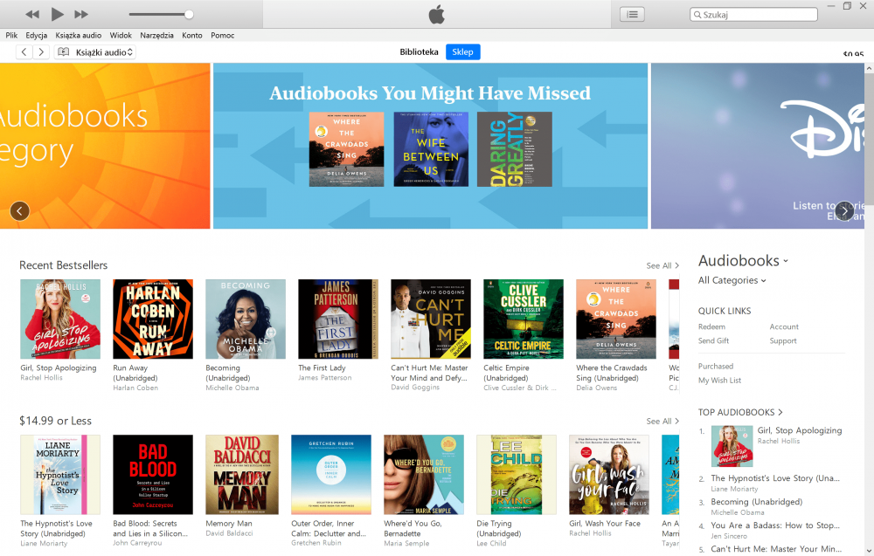Click author name James Patterson
This screenshot has width=874, height=556.
click(x=325, y=378)
